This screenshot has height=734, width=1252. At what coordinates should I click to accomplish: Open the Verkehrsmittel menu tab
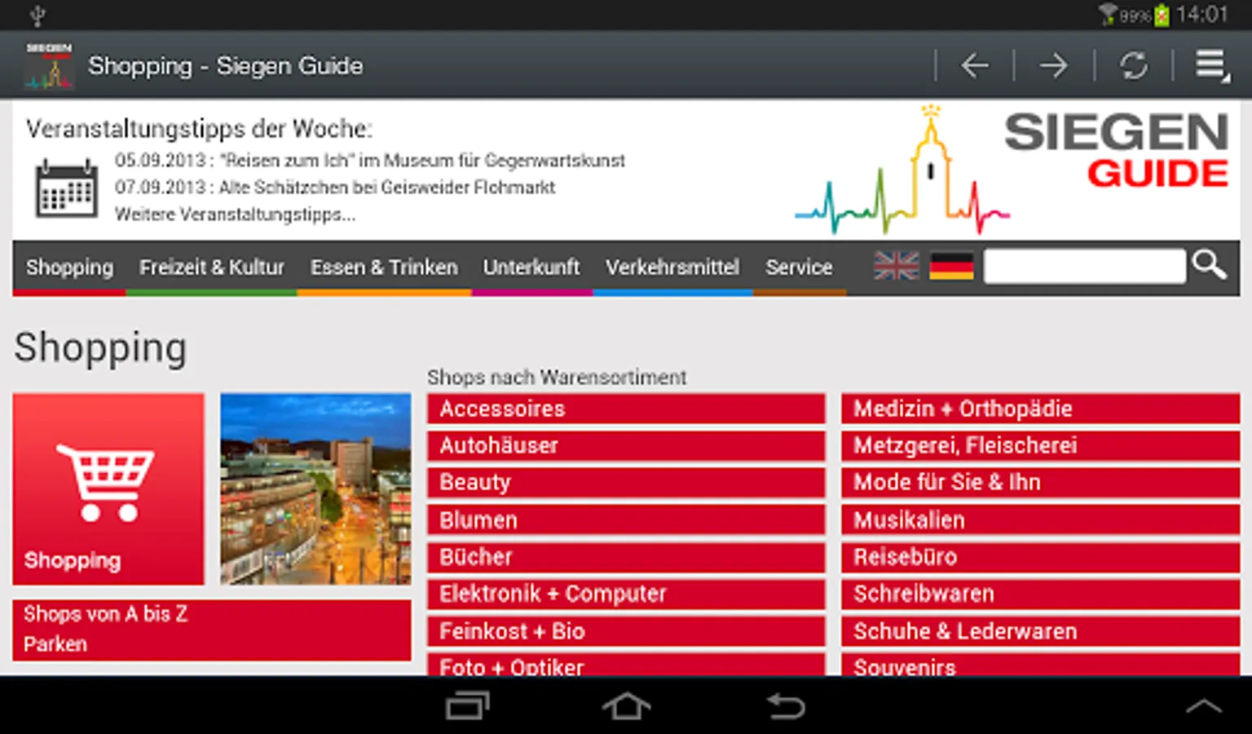tap(672, 268)
